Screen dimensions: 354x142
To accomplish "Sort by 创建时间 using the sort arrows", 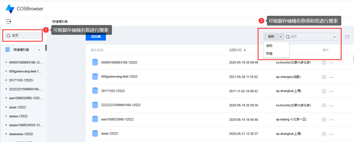I will [x=245, y=50].
